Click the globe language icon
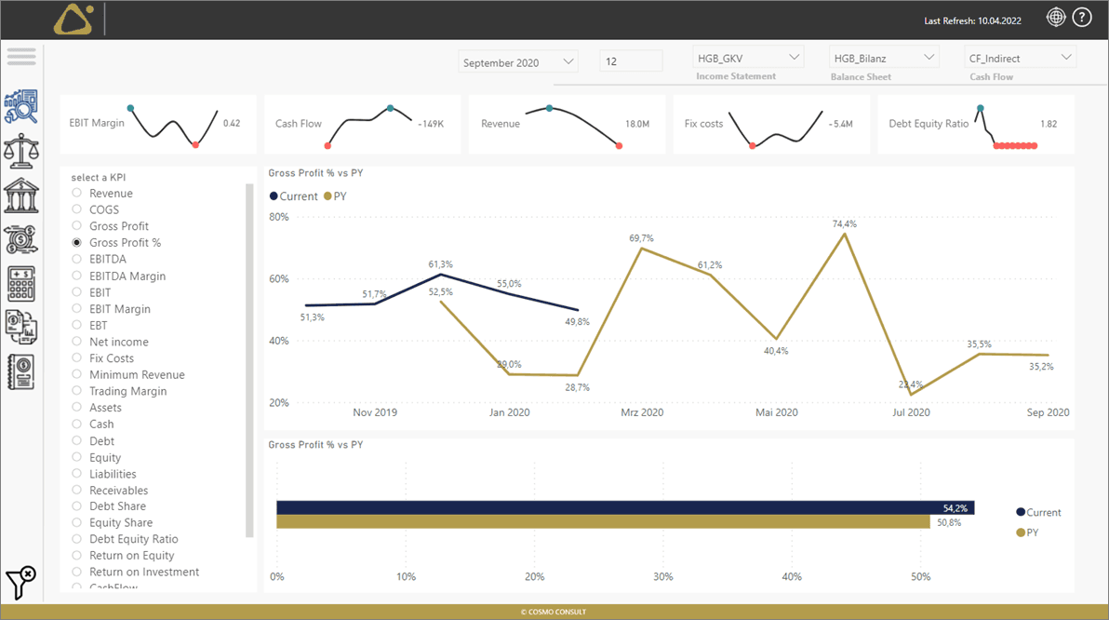This screenshot has height=620, width=1109. [x=1055, y=17]
